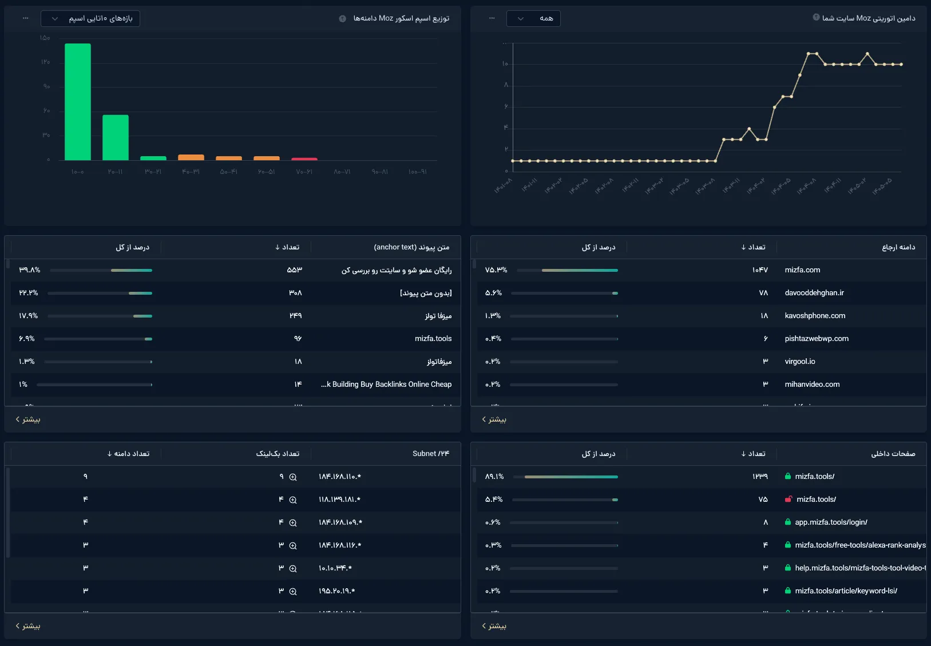Open referring domain kavoshphone.com

point(815,316)
